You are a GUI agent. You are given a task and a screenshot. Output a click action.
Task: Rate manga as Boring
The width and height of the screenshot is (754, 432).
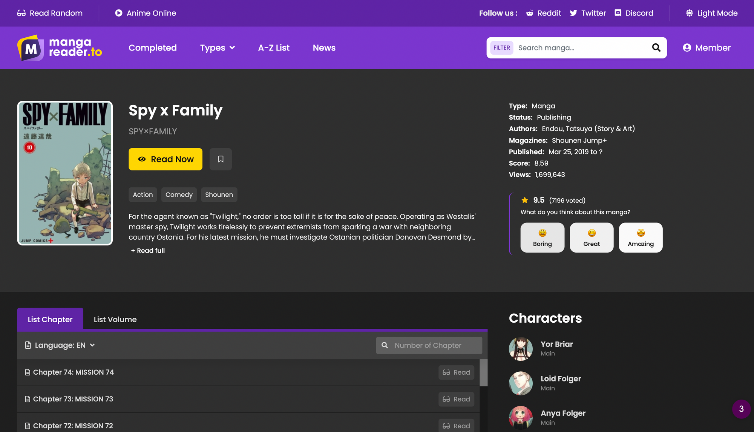(543, 237)
